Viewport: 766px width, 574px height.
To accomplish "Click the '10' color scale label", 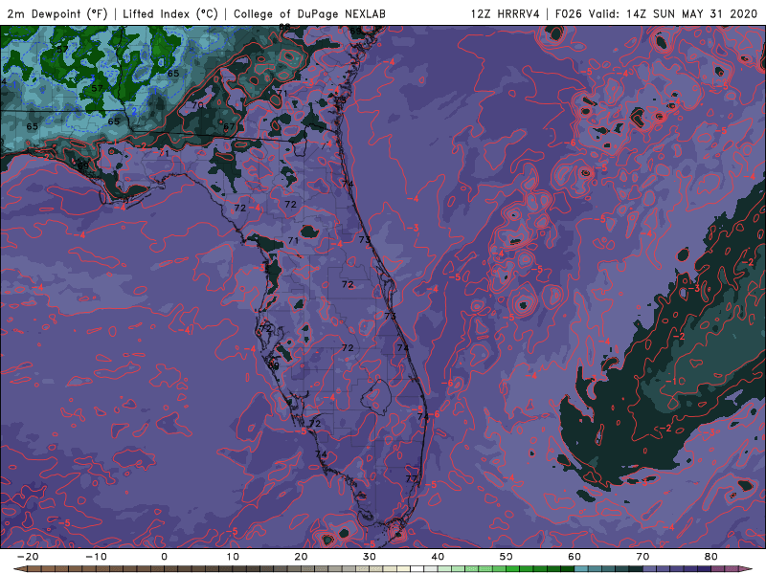I will (233, 557).
